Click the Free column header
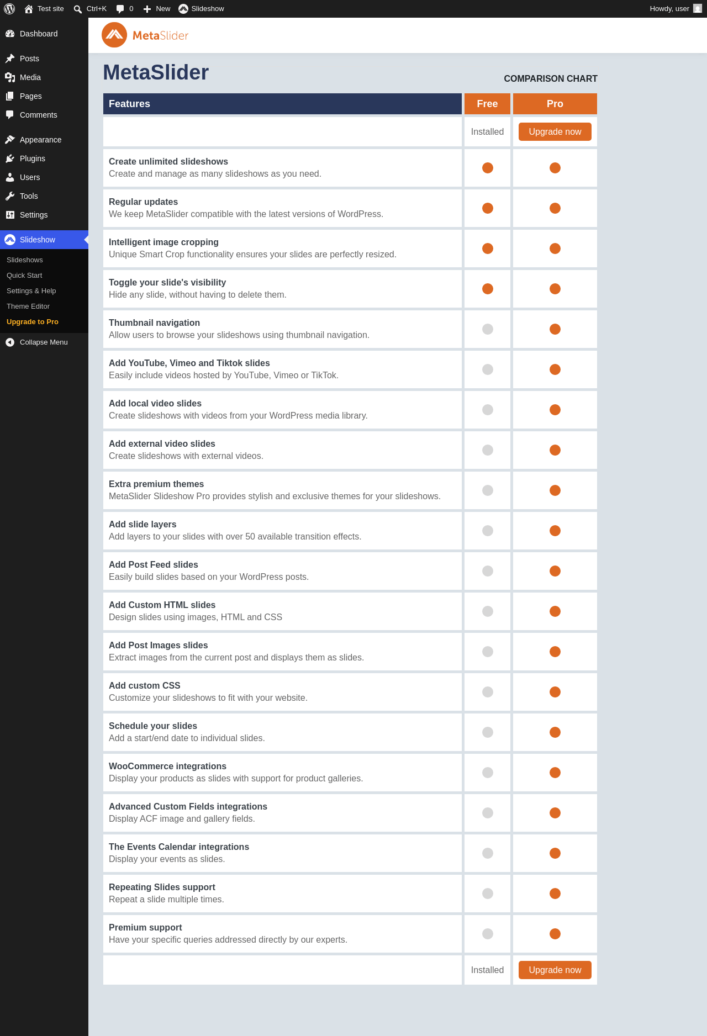The height and width of the screenshot is (1036, 707). tap(487, 104)
